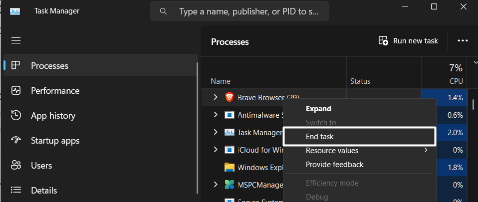478x202 pixels.
Task: Open the three-dots more options menu
Action: coord(462,41)
